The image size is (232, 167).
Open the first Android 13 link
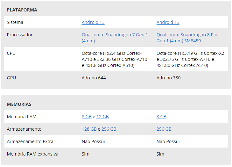(93, 22)
